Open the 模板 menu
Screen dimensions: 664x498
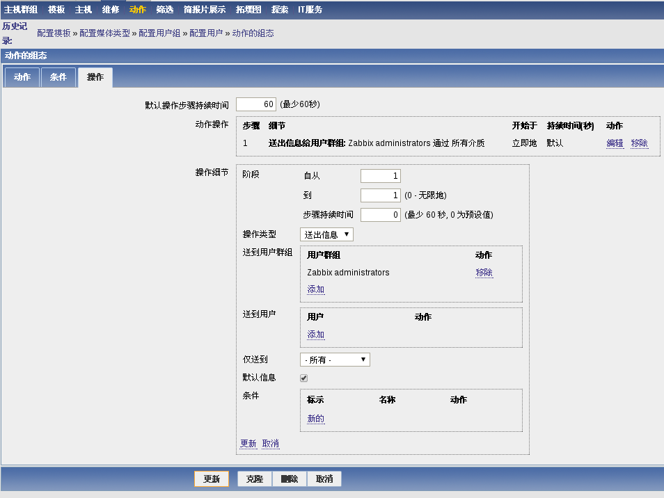click(x=54, y=9)
